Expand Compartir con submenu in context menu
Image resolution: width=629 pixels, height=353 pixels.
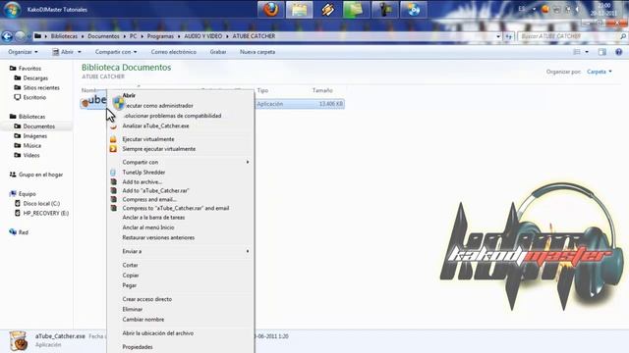pos(248,162)
